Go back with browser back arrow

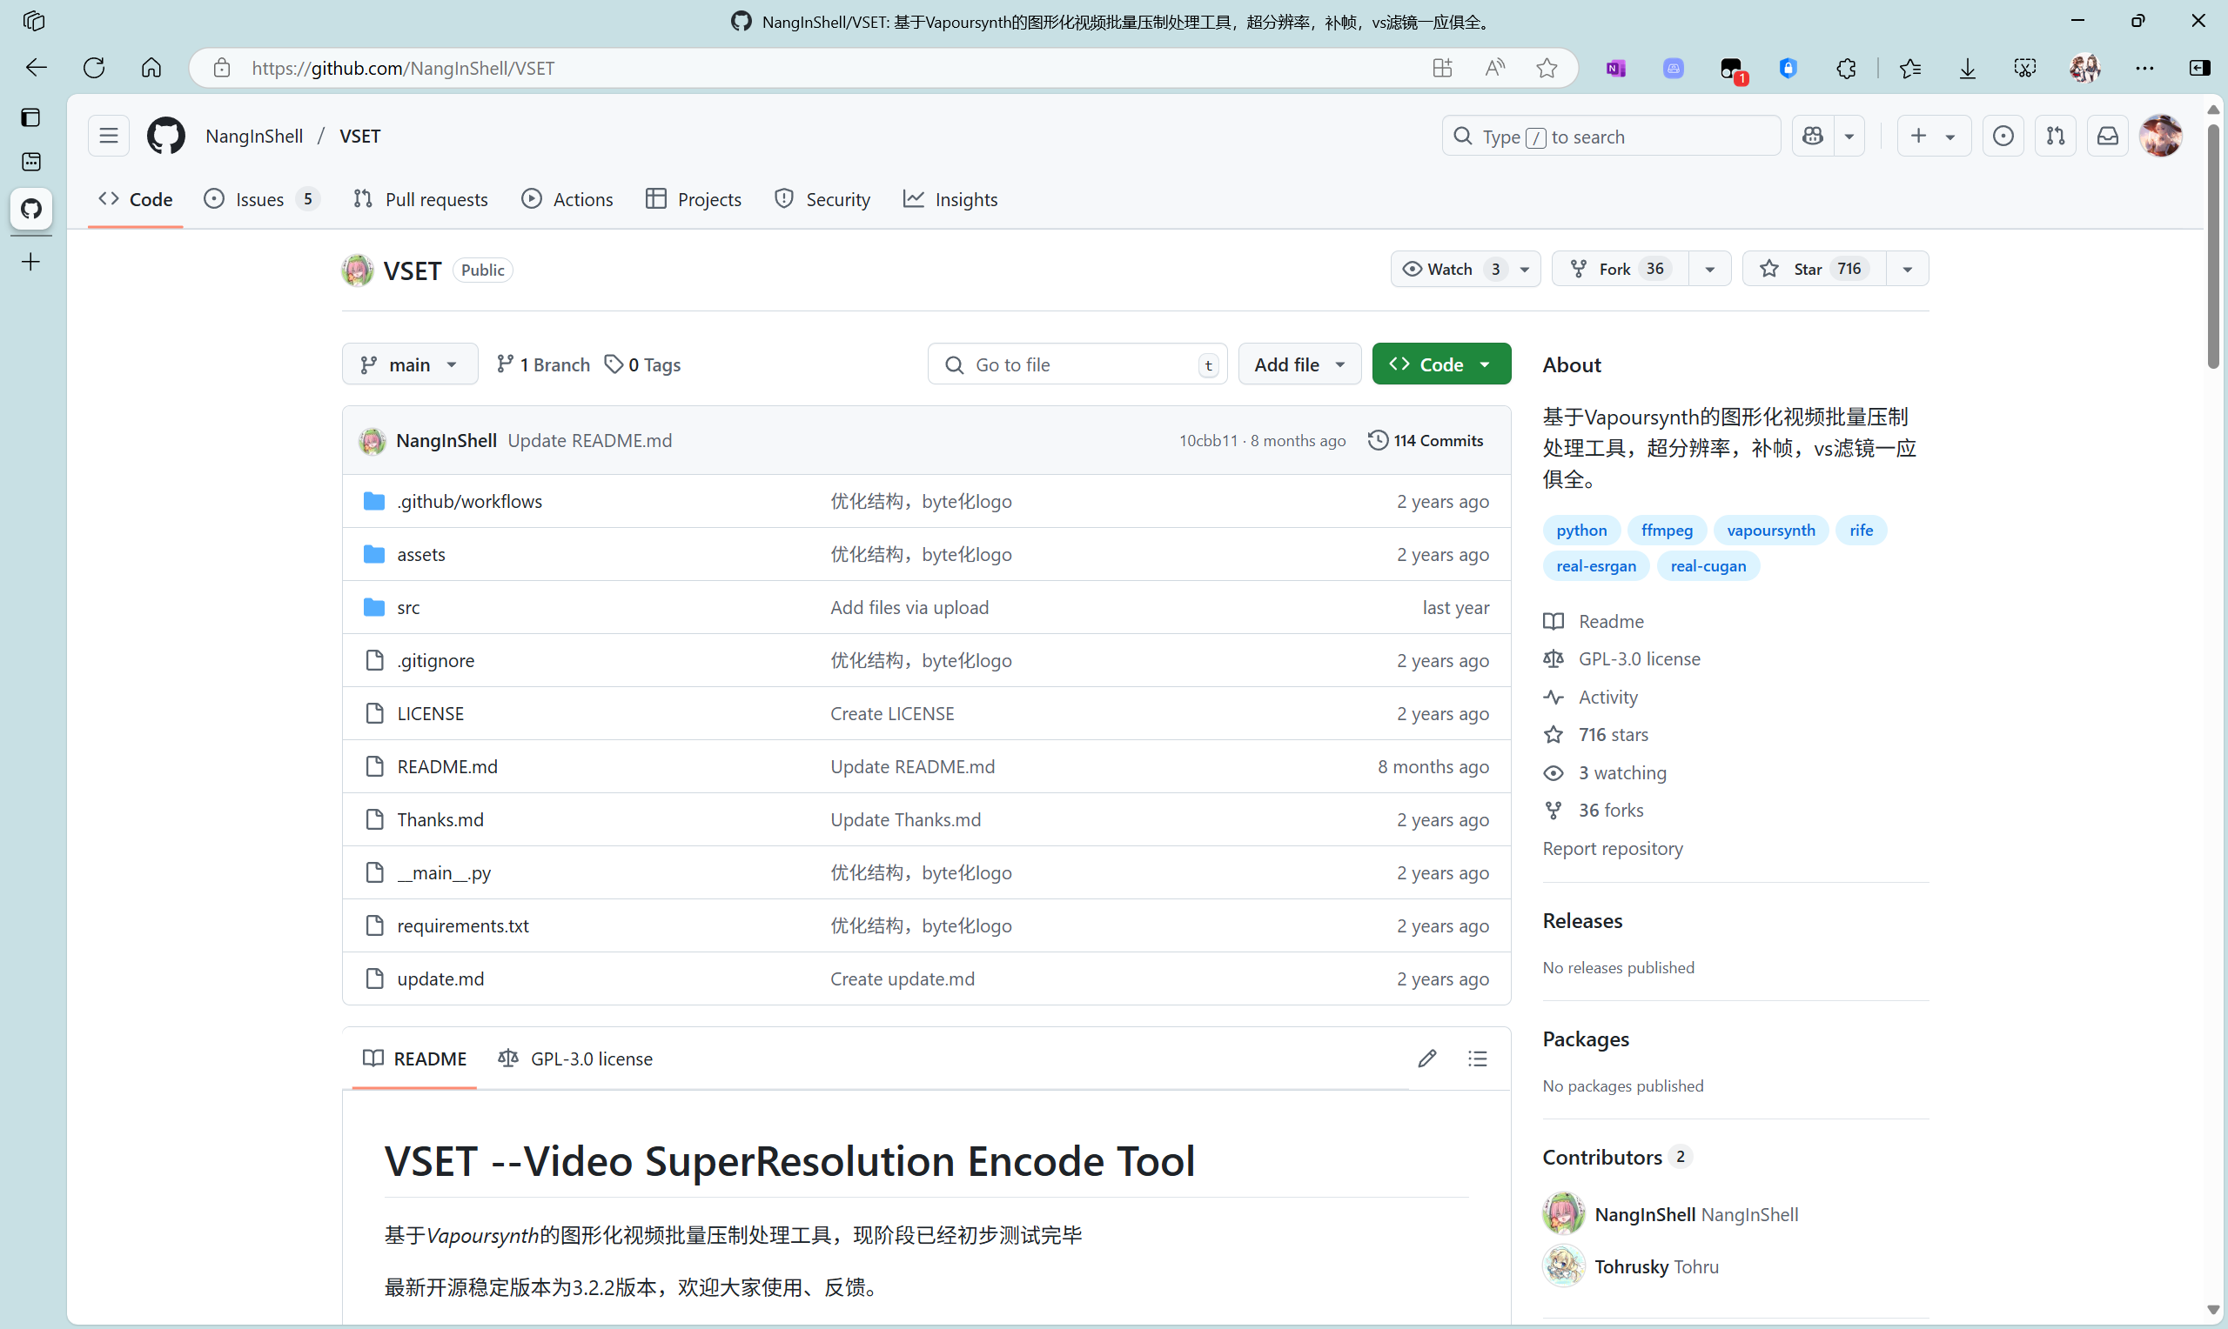pyautogui.click(x=37, y=68)
